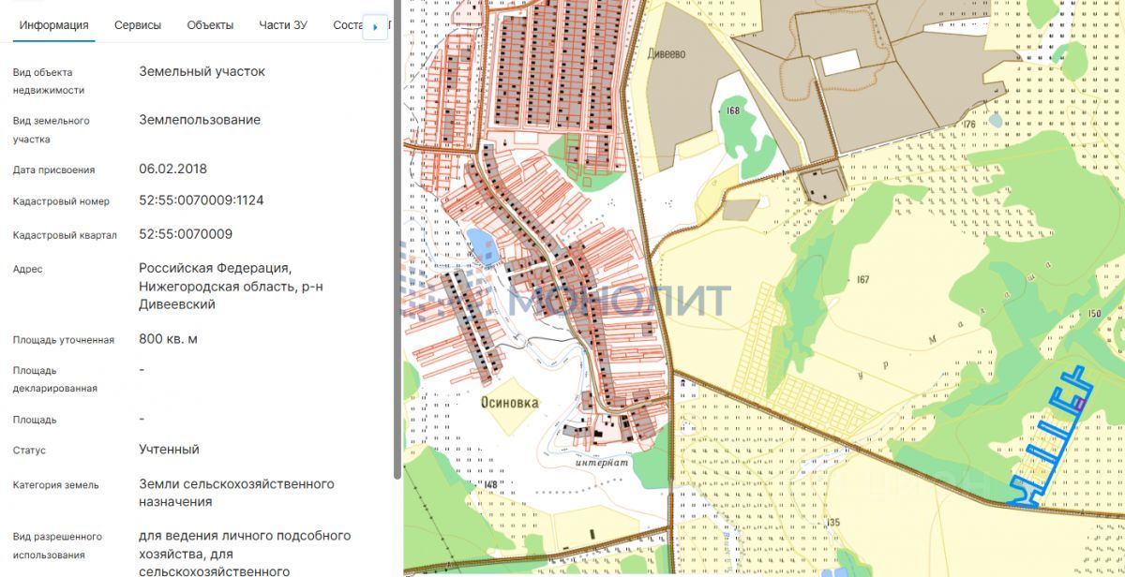This screenshot has height=577, width=1125.
Task: Switch to the Объекты tab
Action: click(x=210, y=25)
